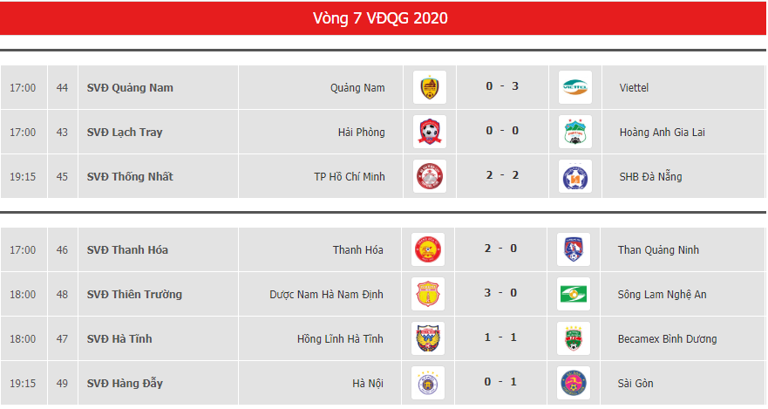Click the Sài Gòn team badge
Screen dimensions: 768x409
coord(574,383)
